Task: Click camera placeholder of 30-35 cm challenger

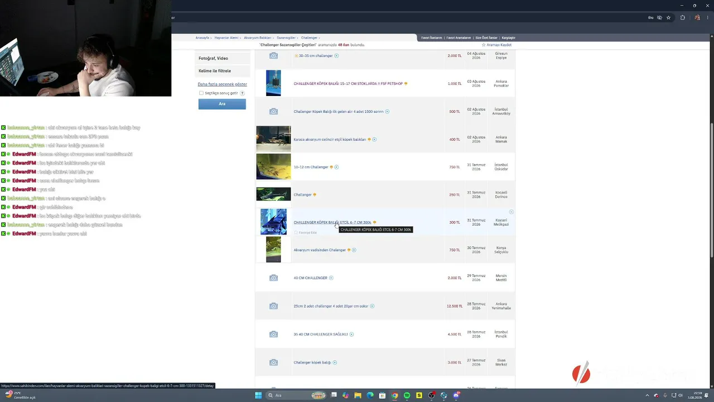Action: coord(273,56)
